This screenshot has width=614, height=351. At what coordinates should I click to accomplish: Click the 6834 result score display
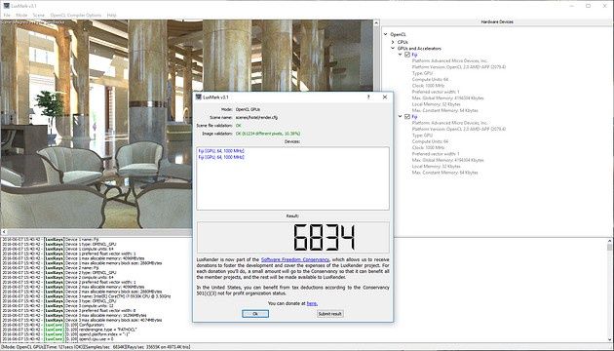[293, 237]
